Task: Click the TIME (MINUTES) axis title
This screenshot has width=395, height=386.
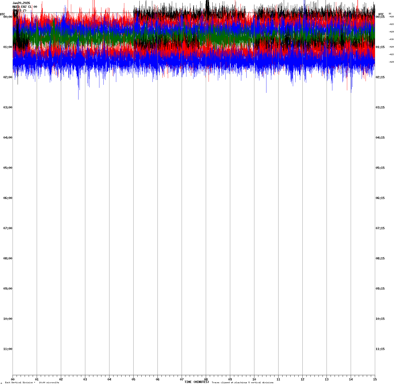Action: pos(197,382)
